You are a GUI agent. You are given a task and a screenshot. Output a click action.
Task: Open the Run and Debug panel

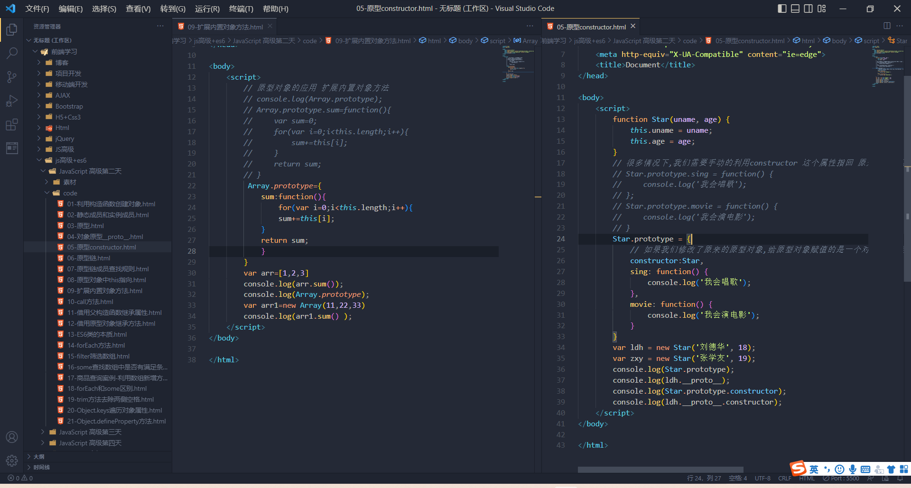click(11, 101)
